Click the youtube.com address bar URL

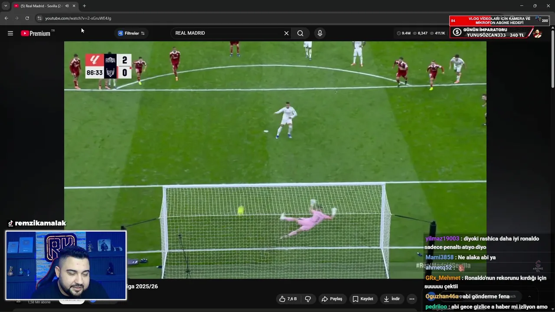(78, 18)
